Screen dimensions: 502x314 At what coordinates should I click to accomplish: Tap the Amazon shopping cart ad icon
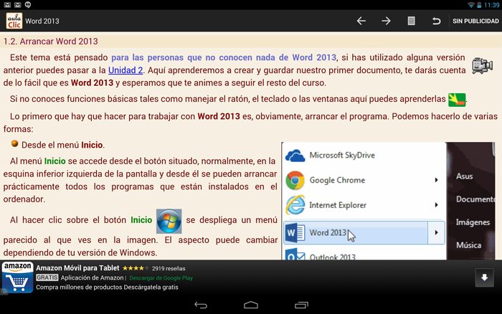(x=17, y=277)
